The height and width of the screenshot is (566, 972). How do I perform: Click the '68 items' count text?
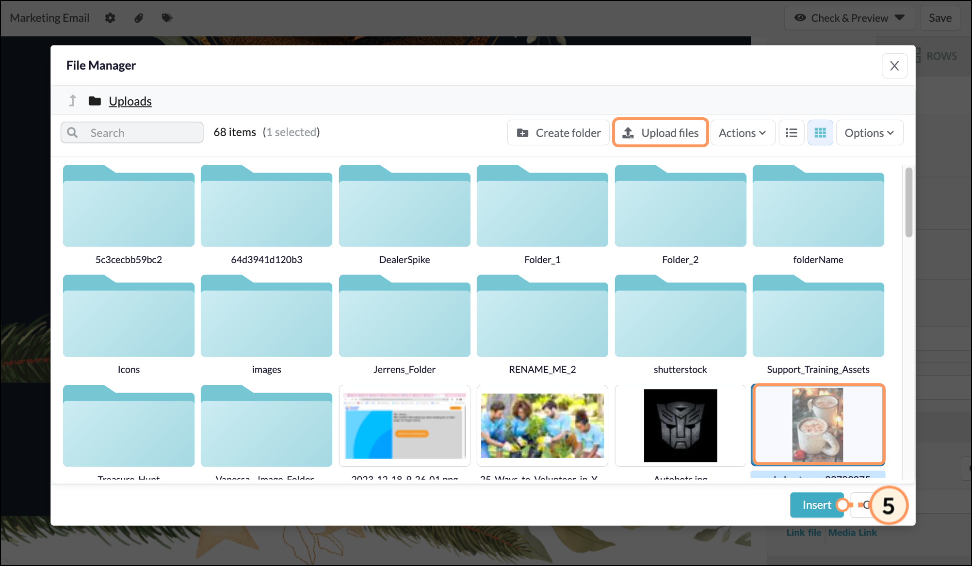pos(235,132)
